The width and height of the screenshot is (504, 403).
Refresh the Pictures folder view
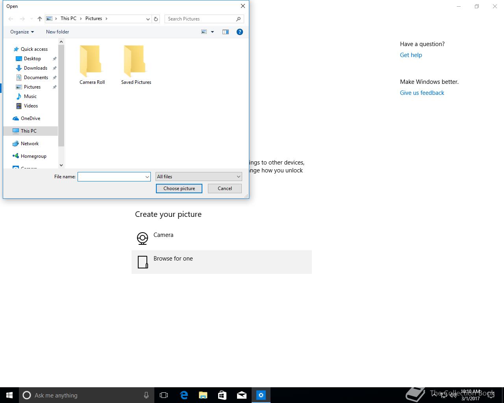click(156, 19)
